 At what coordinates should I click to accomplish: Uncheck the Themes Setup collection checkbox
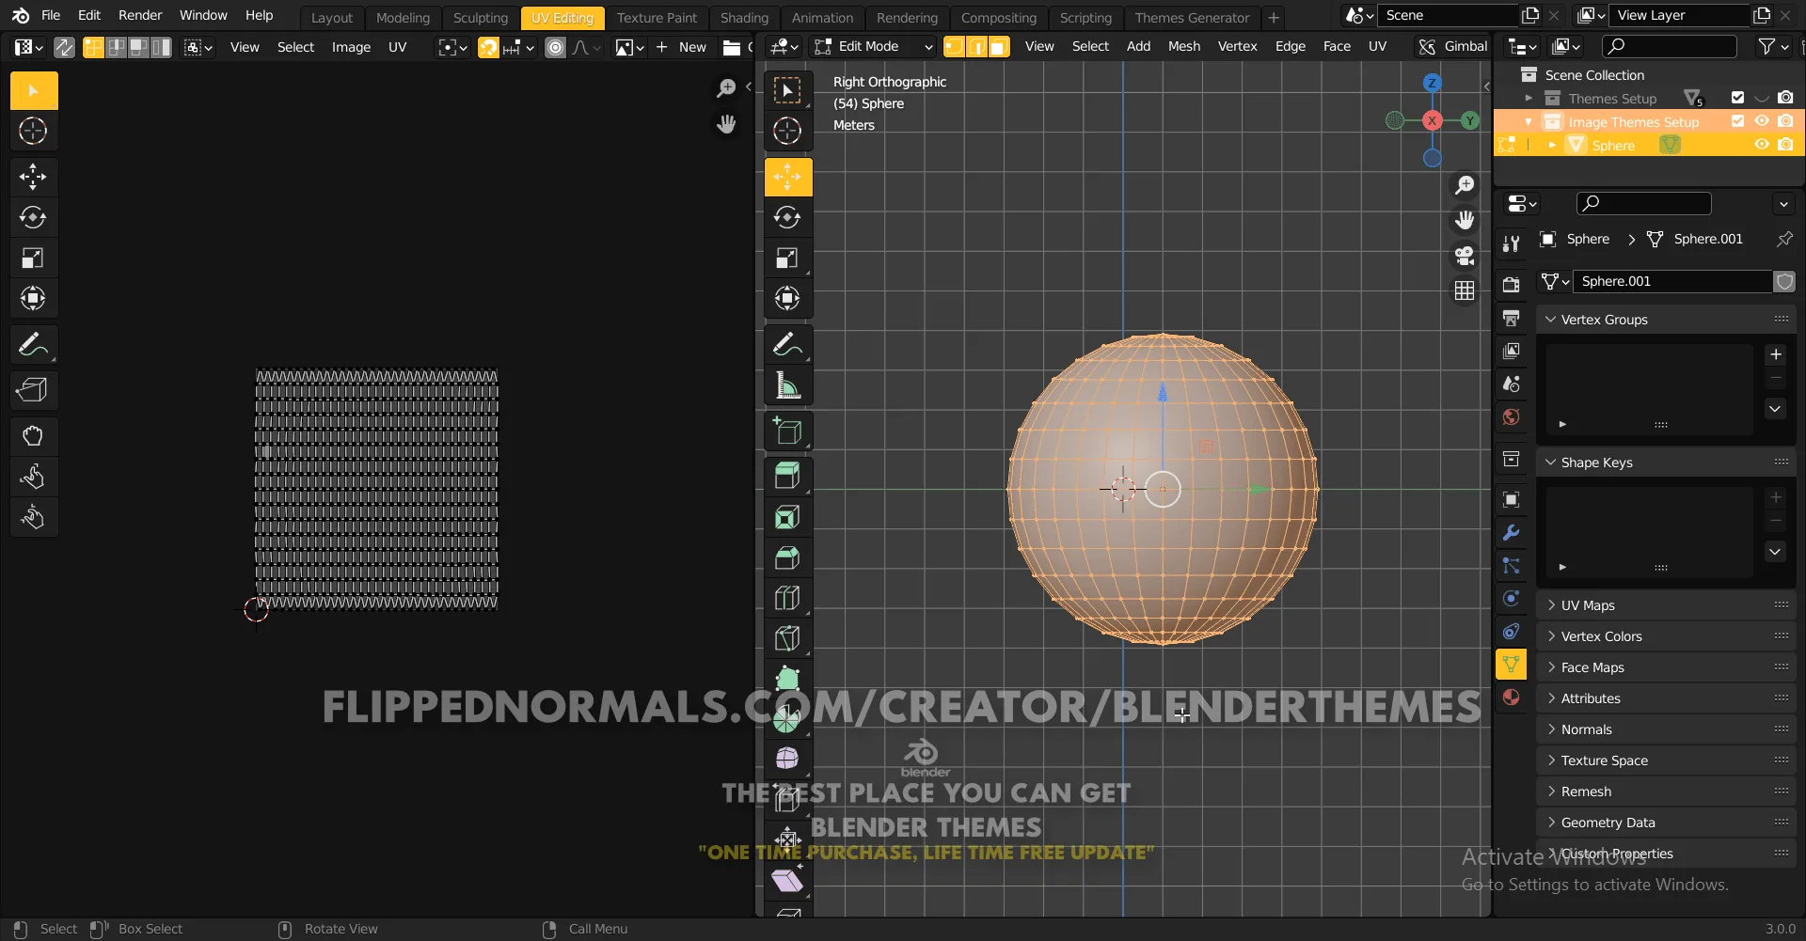pyautogui.click(x=1735, y=98)
